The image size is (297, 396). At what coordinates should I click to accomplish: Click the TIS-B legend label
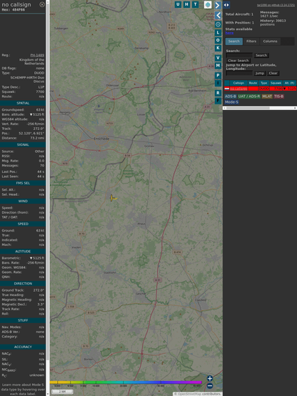pos(279,96)
